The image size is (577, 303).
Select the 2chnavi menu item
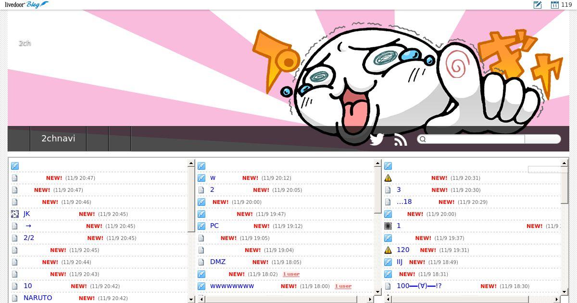click(x=58, y=139)
